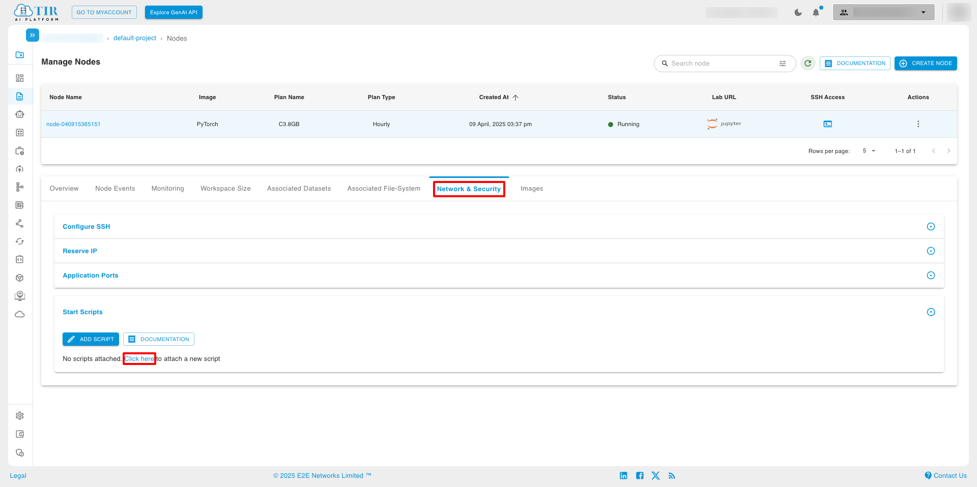This screenshot has height=487, width=977.
Task: Switch to the Associated File-System tab
Action: point(384,189)
